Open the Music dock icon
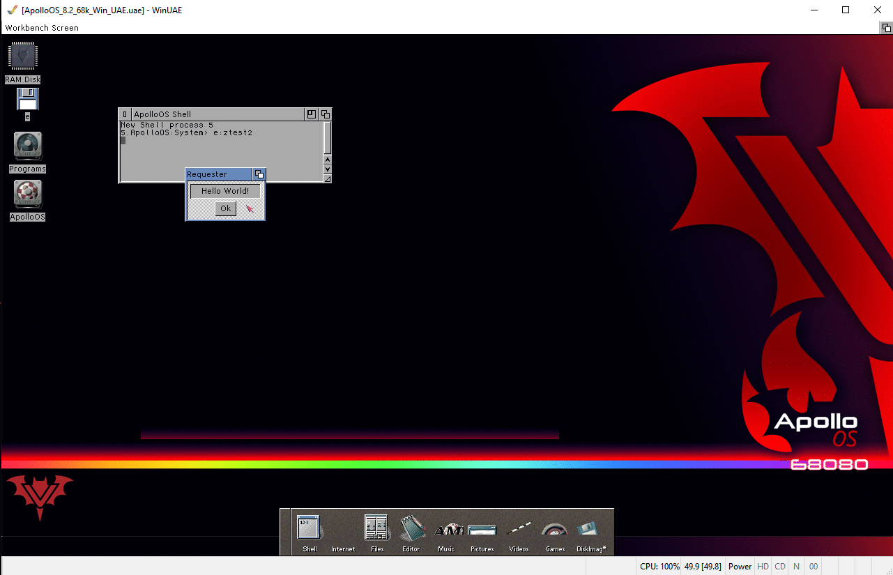 pyautogui.click(x=446, y=531)
